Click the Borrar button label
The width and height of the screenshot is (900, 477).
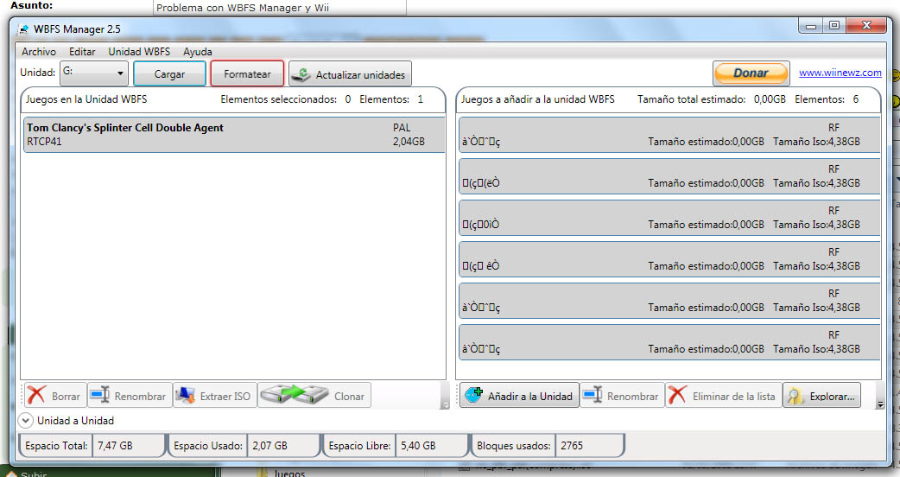[66, 397]
